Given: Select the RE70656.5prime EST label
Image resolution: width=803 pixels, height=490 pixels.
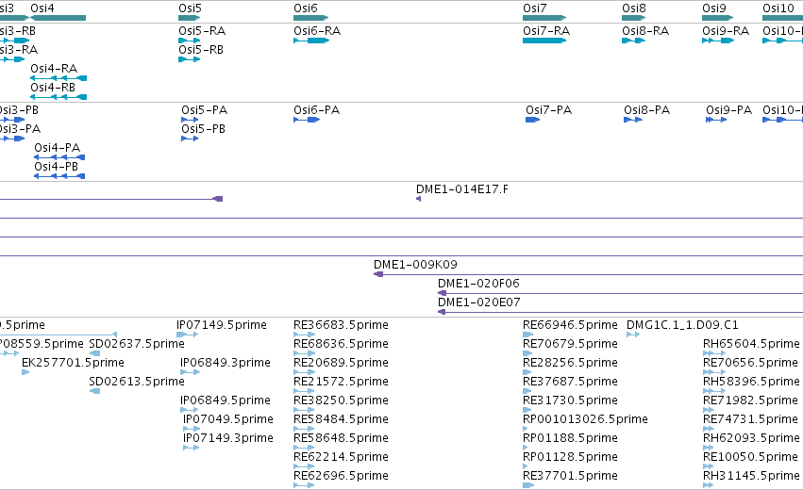Looking at the screenshot, I should tap(751, 363).
